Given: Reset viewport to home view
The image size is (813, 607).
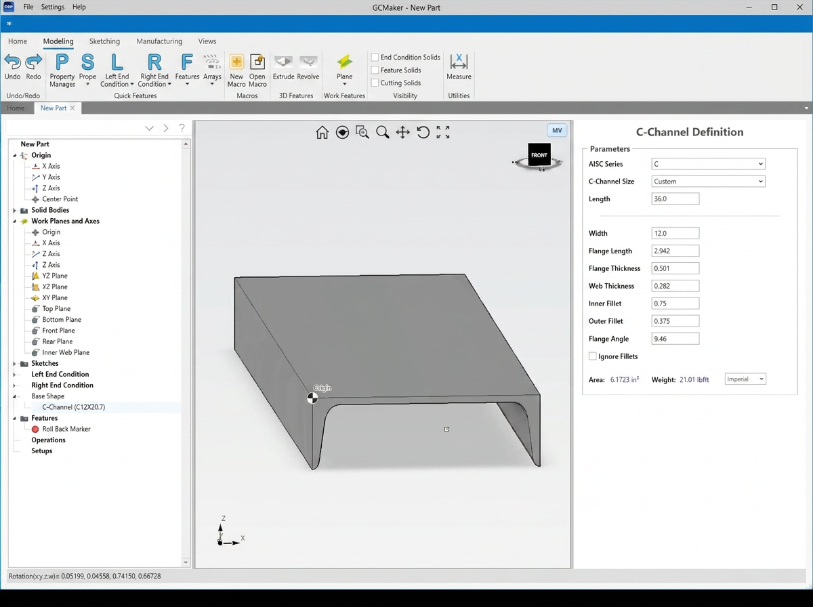Looking at the screenshot, I should coord(322,132).
